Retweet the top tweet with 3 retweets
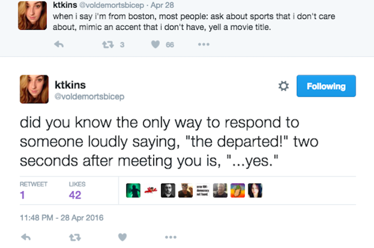 tap(106, 45)
